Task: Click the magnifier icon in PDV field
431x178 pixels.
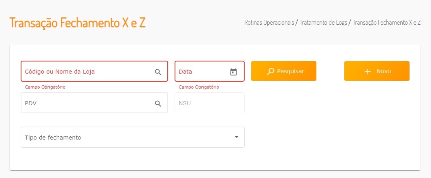Action: (x=158, y=103)
